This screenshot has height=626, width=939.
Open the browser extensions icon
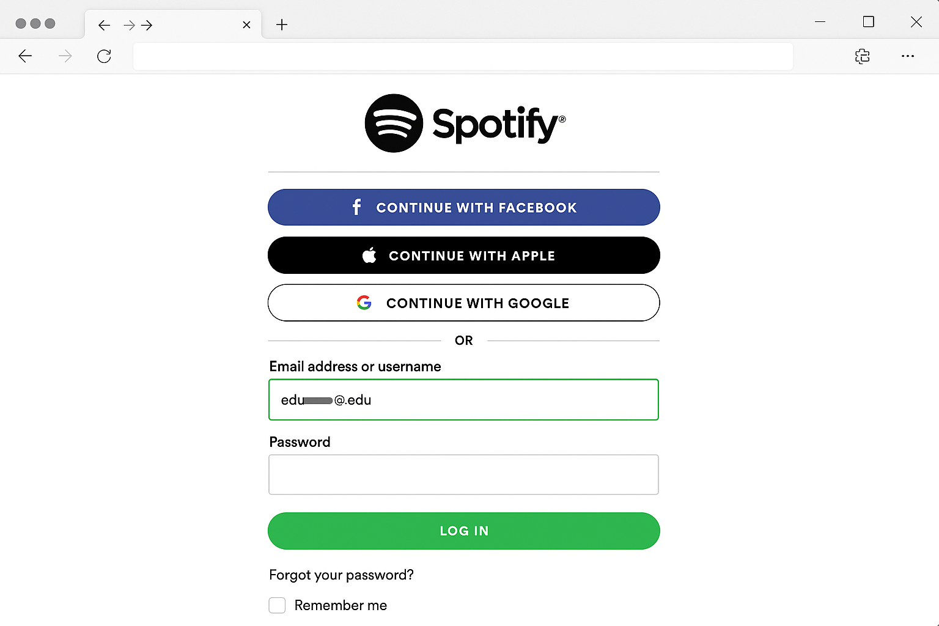[862, 56]
